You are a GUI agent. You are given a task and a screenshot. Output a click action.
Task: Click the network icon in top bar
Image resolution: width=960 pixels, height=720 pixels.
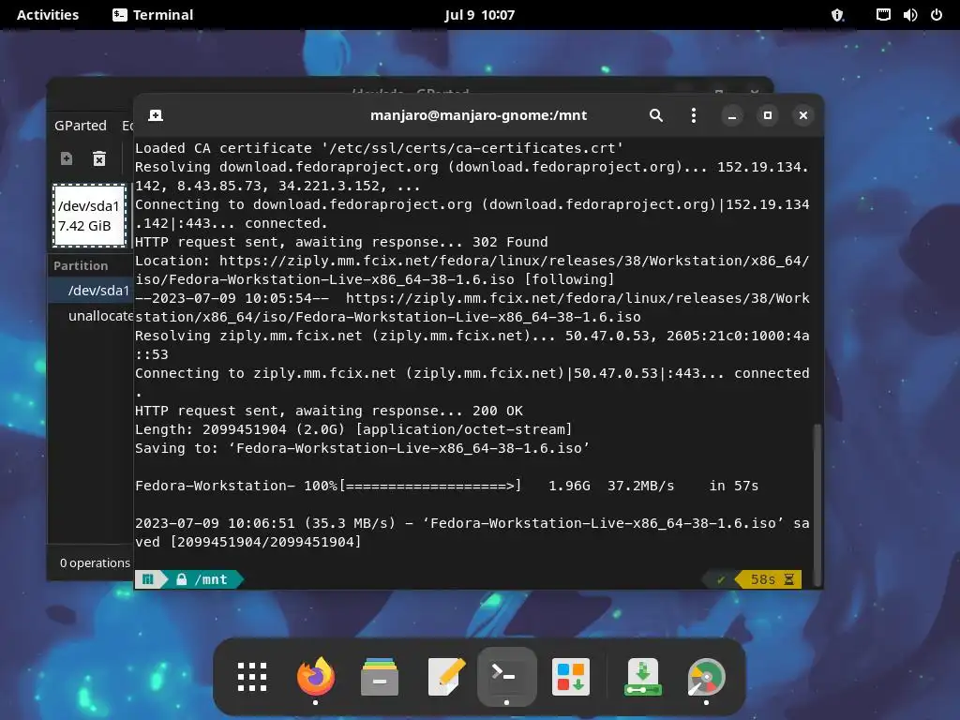tap(883, 15)
